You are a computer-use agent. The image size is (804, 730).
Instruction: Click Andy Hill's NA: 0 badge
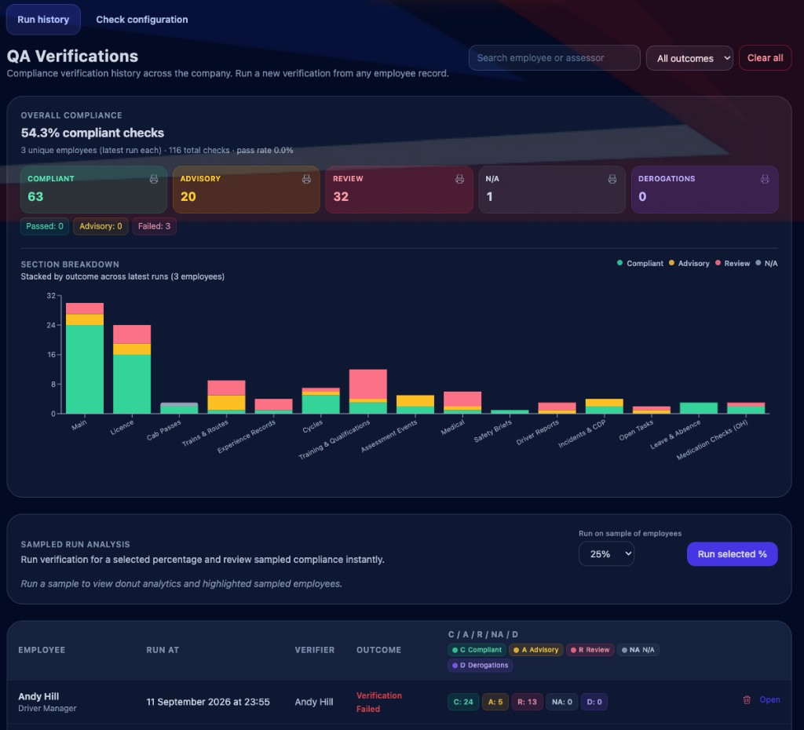click(561, 702)
